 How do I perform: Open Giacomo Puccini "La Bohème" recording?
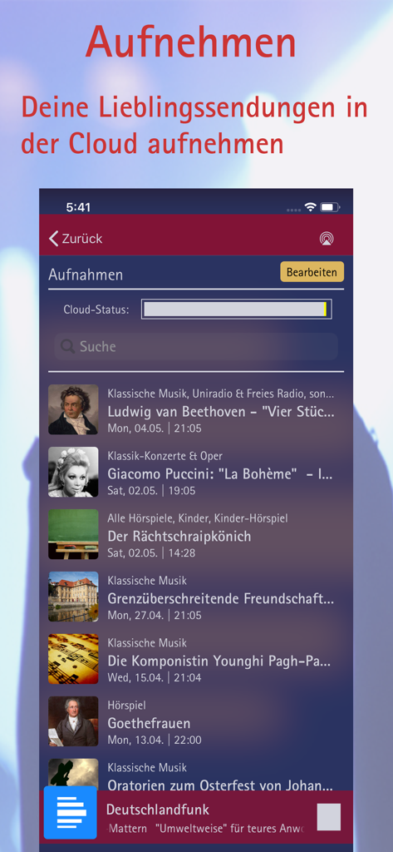pyautogui.click(x=220, y=473)
